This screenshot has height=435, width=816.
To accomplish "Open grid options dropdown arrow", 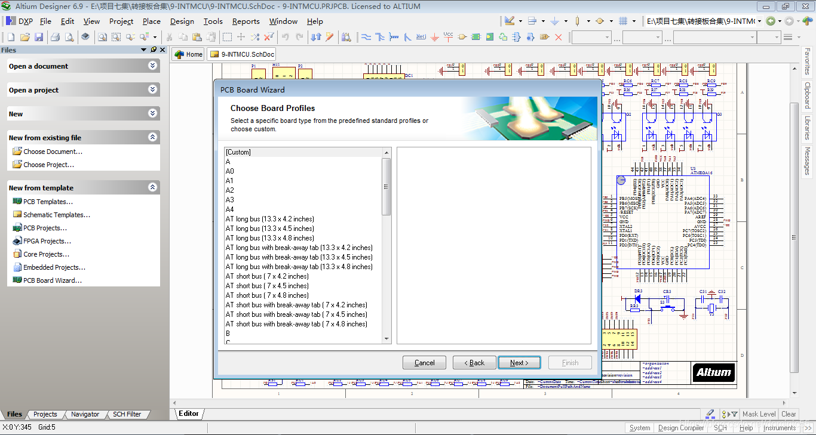I will point(635,21).
